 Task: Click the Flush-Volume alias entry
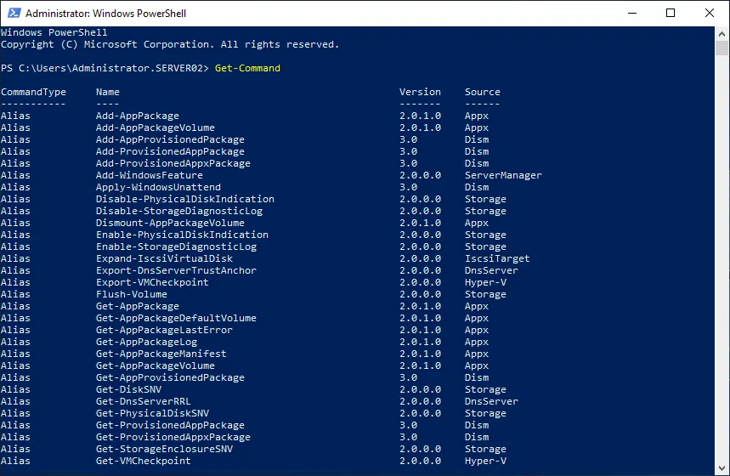click(x=132, y=294)
